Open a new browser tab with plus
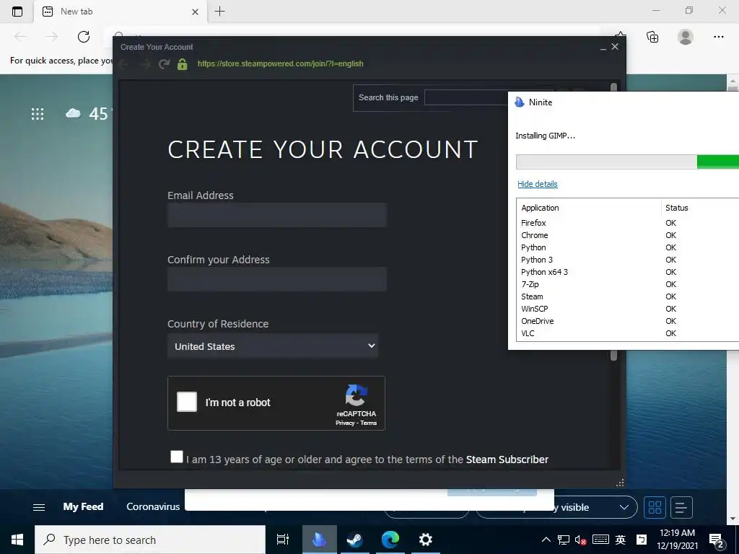 (219, 12)
